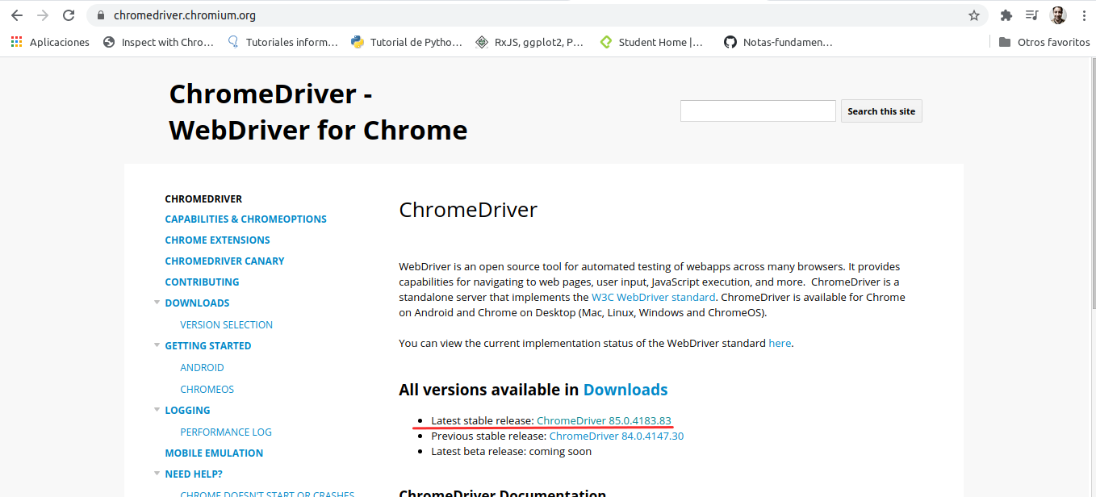This screenshot has height=497, width=1096.
Task: Open the Aplicaciones apps grid shortcut
Action: (x=50, y=42)
